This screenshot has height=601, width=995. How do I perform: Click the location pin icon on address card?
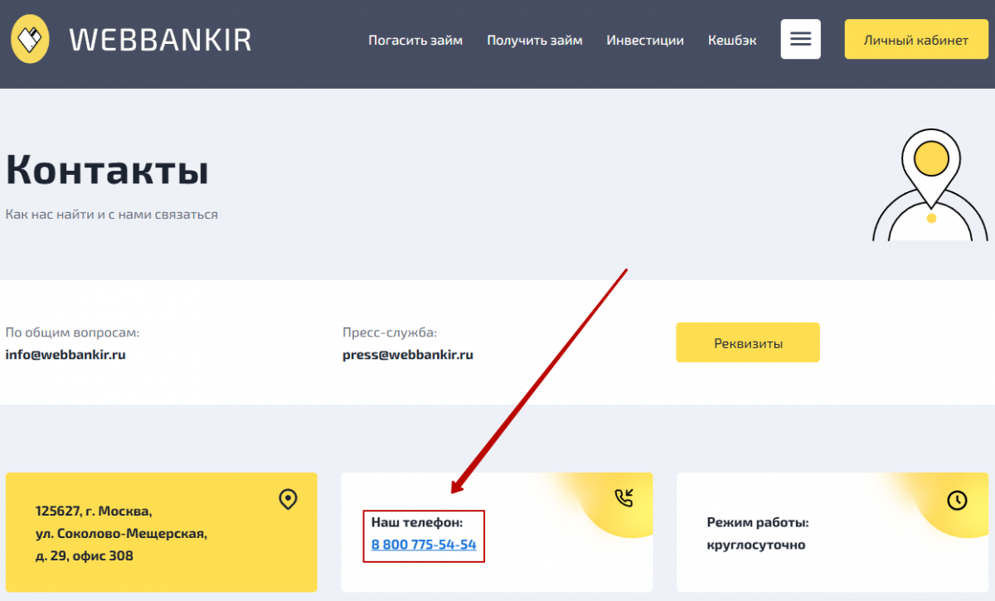[288, 499]
